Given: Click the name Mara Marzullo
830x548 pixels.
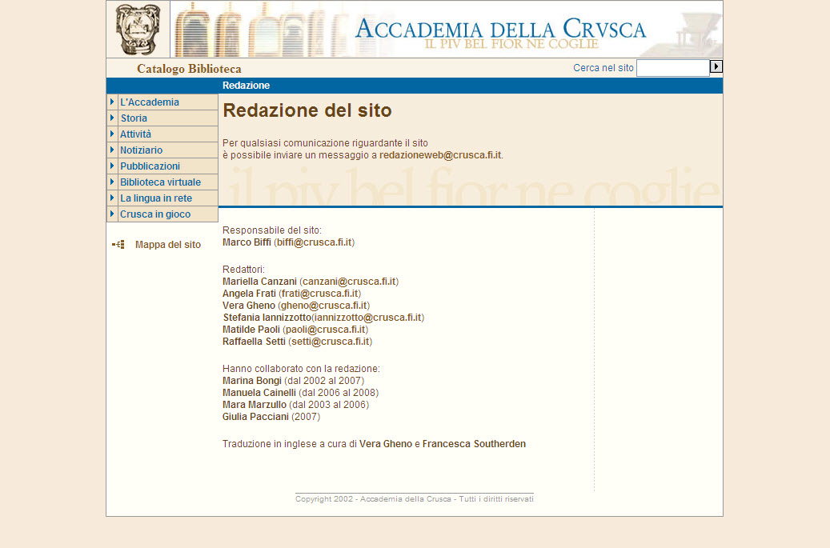Looking at the screenshot, I should click(x=254, y=405).
